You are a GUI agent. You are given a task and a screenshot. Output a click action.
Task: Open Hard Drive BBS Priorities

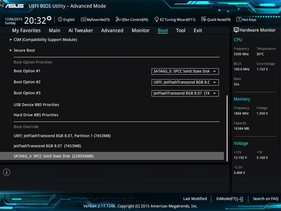pyautogui.click(x=36, y=115)
